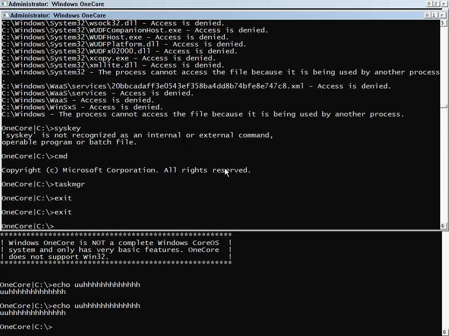Click the 'OneCore|C:\>cmd' command line

coord(35,156)
